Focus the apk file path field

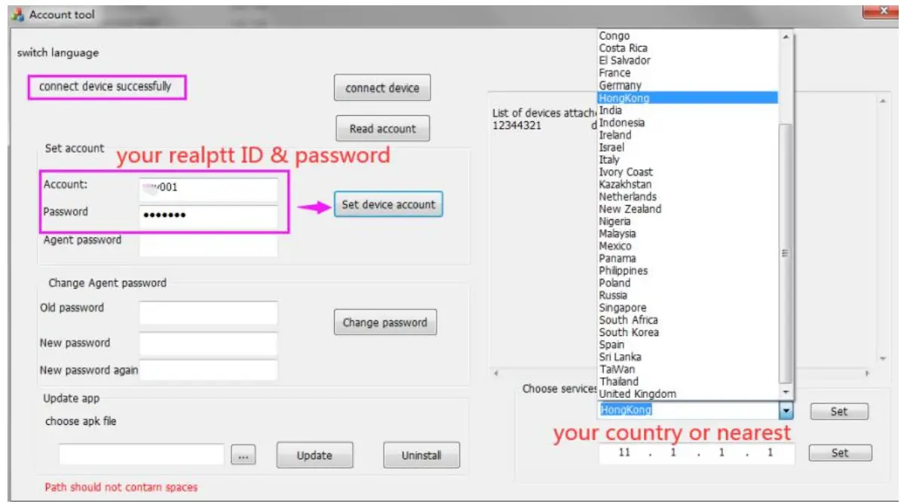click(x=141, y=454)
